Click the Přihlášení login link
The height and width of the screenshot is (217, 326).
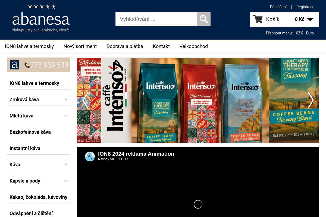(x=278, y=7)
